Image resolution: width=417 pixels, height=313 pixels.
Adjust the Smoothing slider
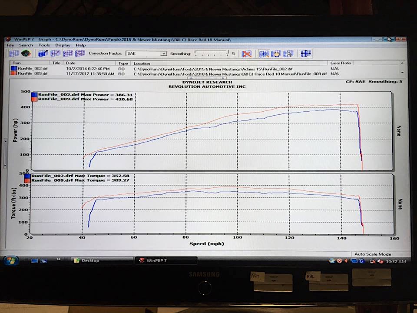[x=212, y=53]
